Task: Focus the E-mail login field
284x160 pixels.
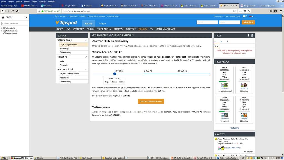Action: click(x=207, y=22)
